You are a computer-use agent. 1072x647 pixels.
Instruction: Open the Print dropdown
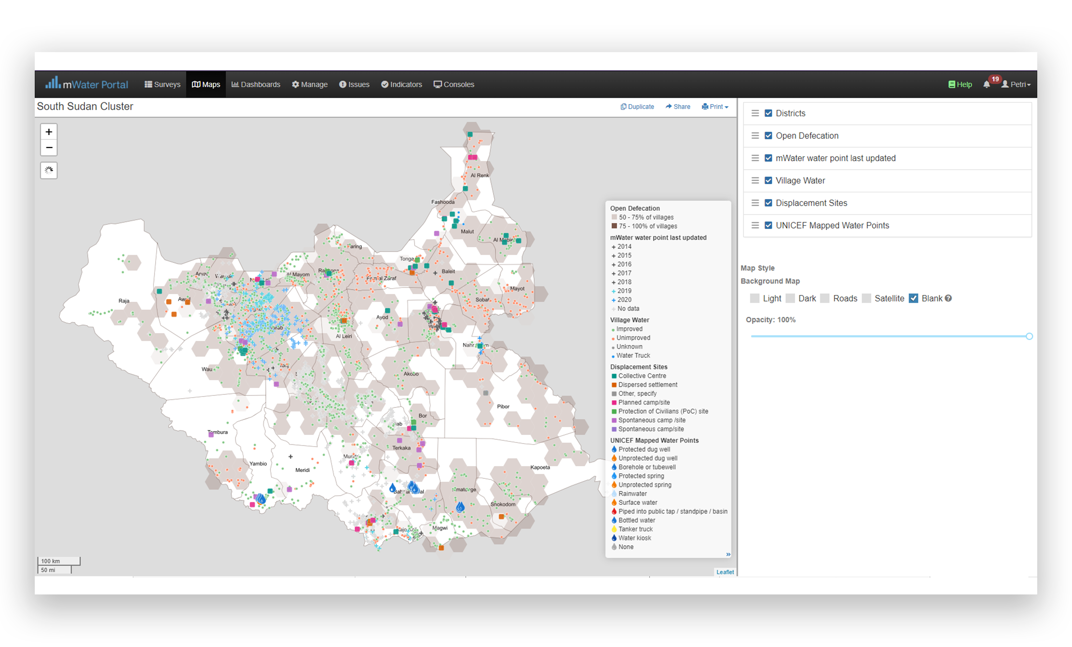(x=715, y=107)
